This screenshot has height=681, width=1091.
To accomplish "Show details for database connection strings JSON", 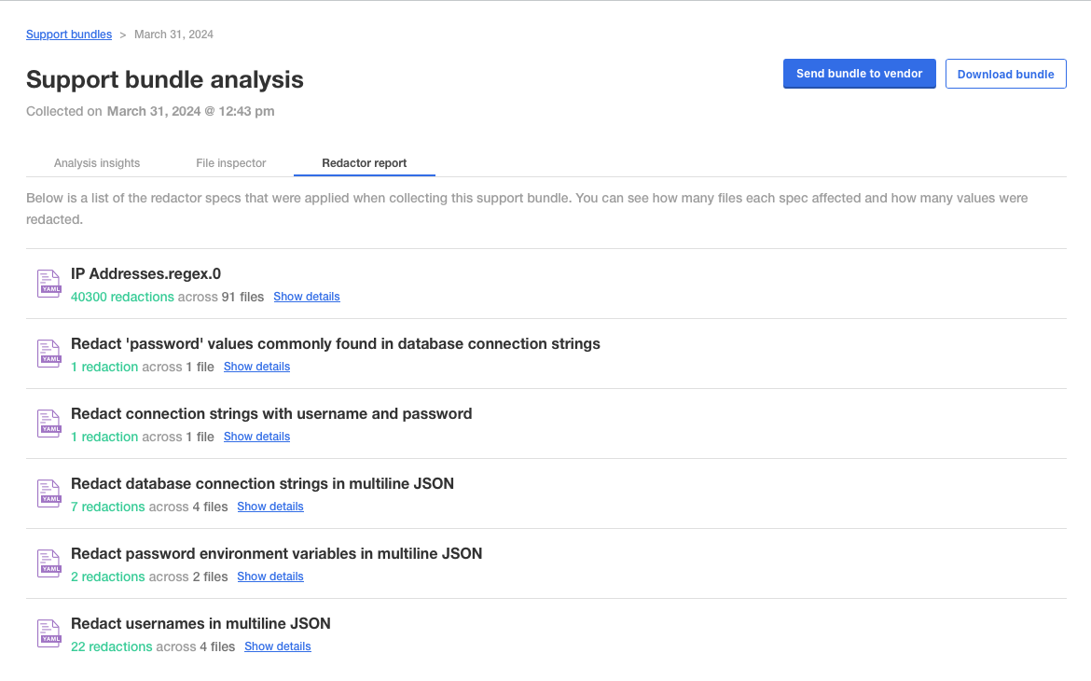I will pos(269,507).
